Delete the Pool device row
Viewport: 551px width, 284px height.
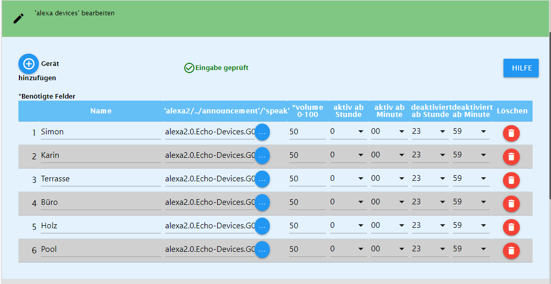click(x=511, y=251)
